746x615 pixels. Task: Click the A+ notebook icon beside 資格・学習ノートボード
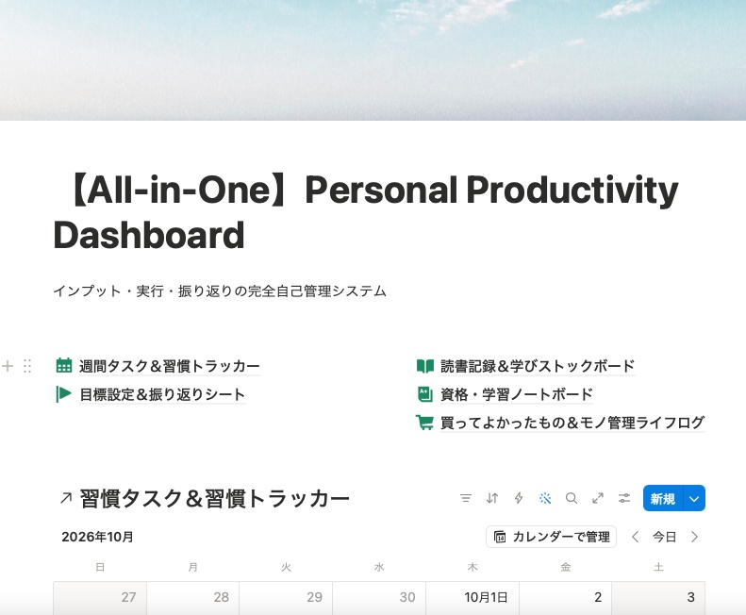coord(424,394)
